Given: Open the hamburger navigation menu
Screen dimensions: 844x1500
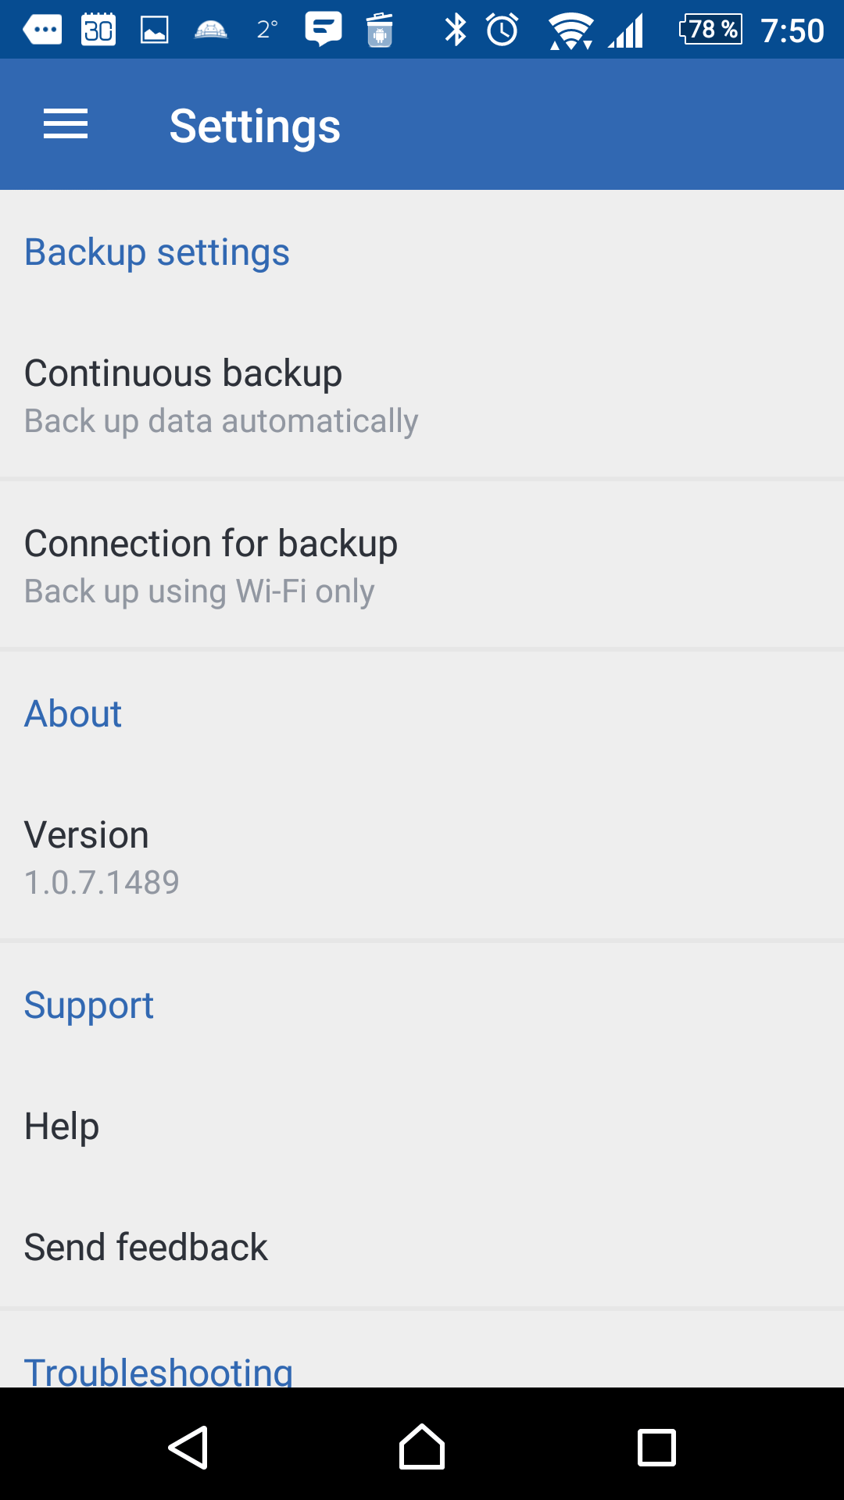Looking at the screenshot, I should click(x=66, y=125).
